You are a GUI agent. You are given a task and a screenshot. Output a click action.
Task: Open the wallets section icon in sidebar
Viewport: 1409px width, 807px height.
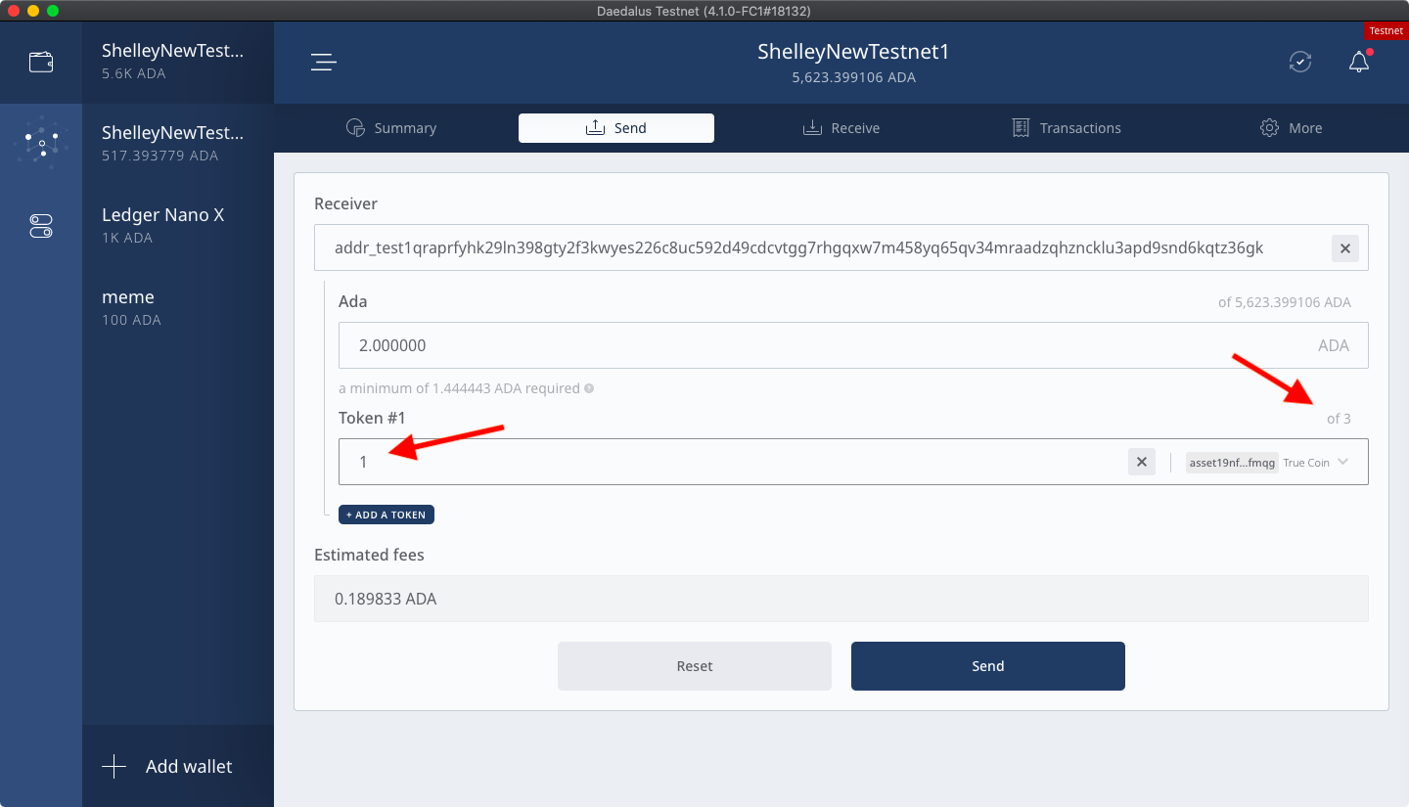tap(41, 62)
